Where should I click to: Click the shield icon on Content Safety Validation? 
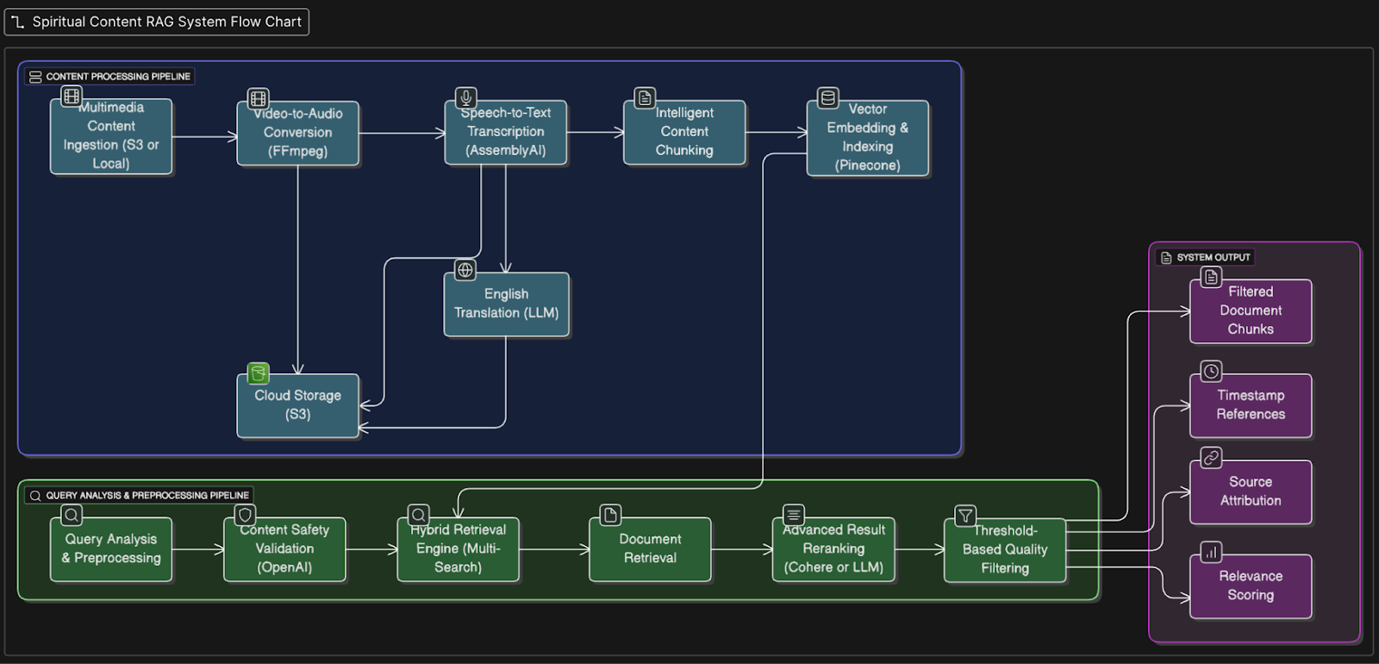tap(246, 515)
